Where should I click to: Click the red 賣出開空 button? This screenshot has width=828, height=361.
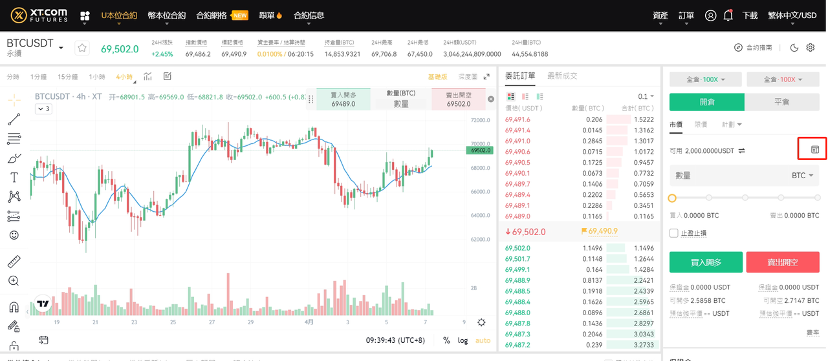click(783, 262)
